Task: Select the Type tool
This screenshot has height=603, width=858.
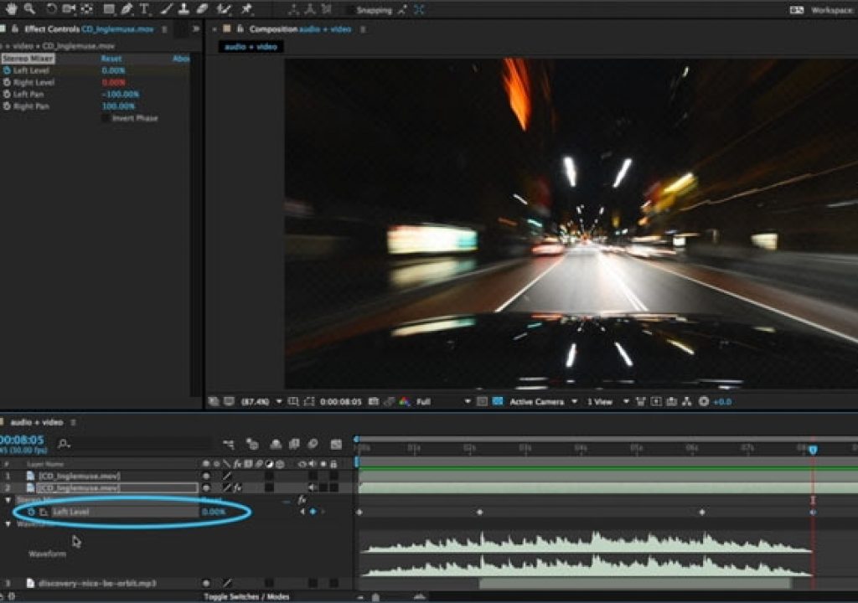Action: point(144,8)
